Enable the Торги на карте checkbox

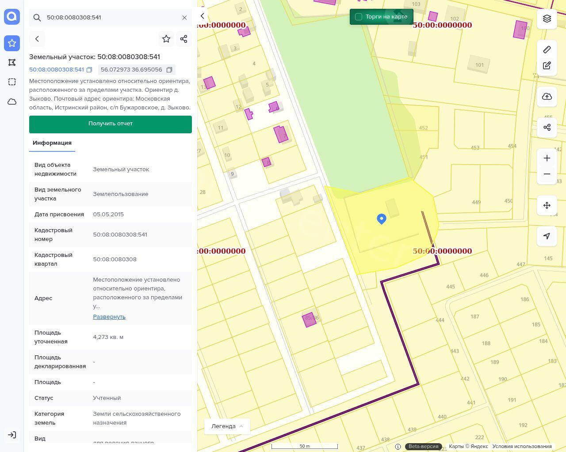(359, 17)
